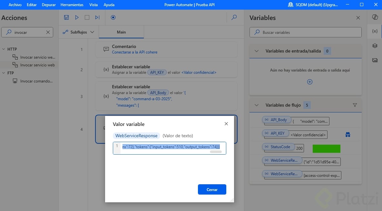382x211 pixels.
Task: Open the SQDM (default) environment selector
Action: coord(313,5)
